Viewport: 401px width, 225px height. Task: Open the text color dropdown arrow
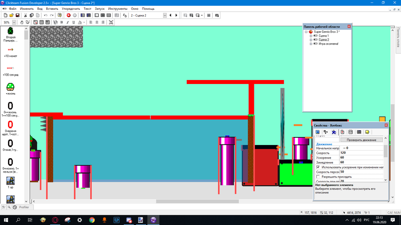tap(84, 22)
